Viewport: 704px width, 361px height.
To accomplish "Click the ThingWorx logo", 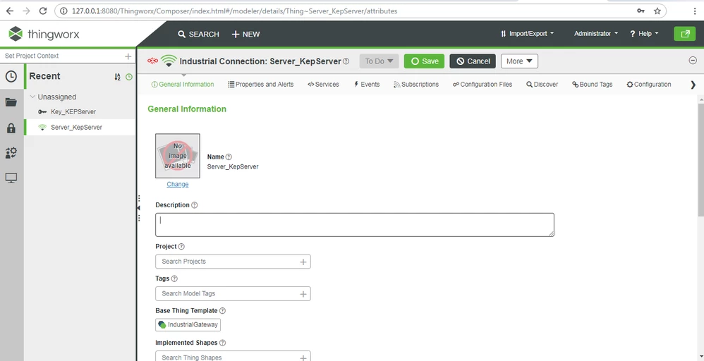I will point(44,34).
